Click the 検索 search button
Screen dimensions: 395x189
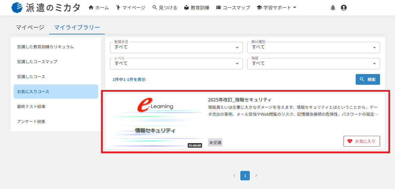[368, 80]
